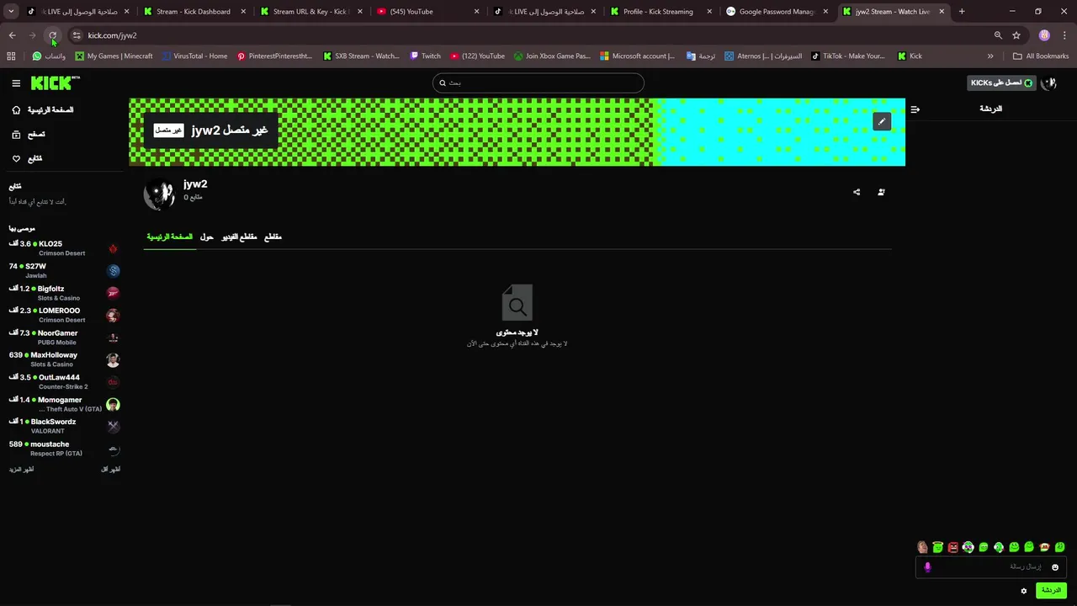Open S27W recommended channel
Image resolution: width=1077 pixels, height=606 pixels.
click(x=64, y=270)
